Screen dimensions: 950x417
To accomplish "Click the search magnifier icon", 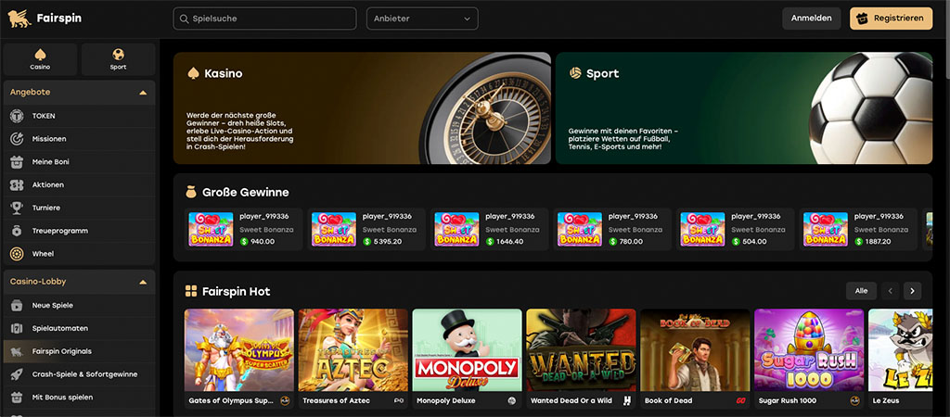I will (185, 19).
